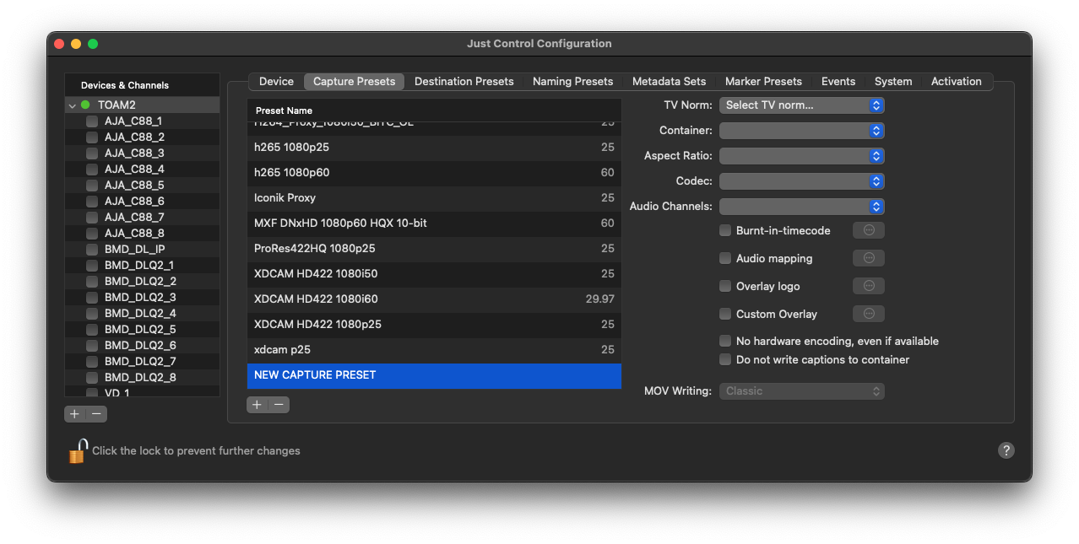This screenshot has height=544, width=1079.
Task: Open the Codec dropdown
Action: point(801,181)
